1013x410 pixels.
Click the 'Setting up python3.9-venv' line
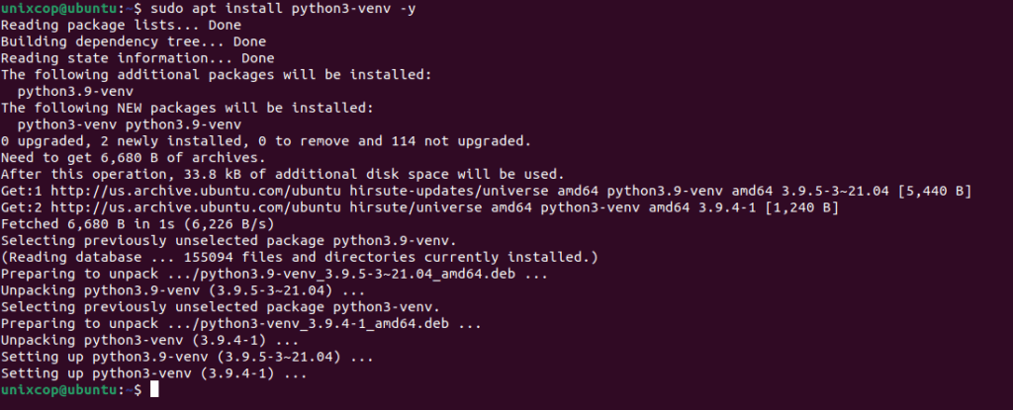coord(187,357)
